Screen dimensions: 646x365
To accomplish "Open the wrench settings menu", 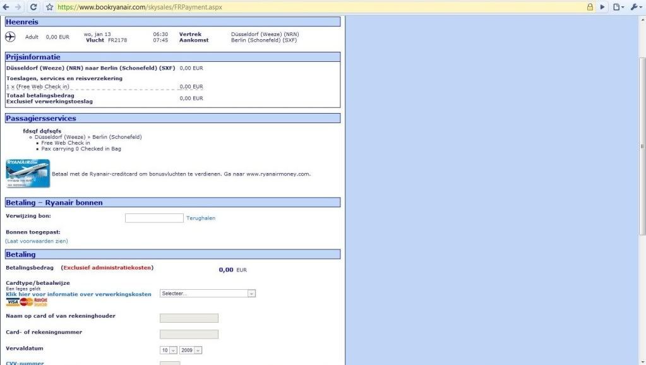I will coord(636,7).
